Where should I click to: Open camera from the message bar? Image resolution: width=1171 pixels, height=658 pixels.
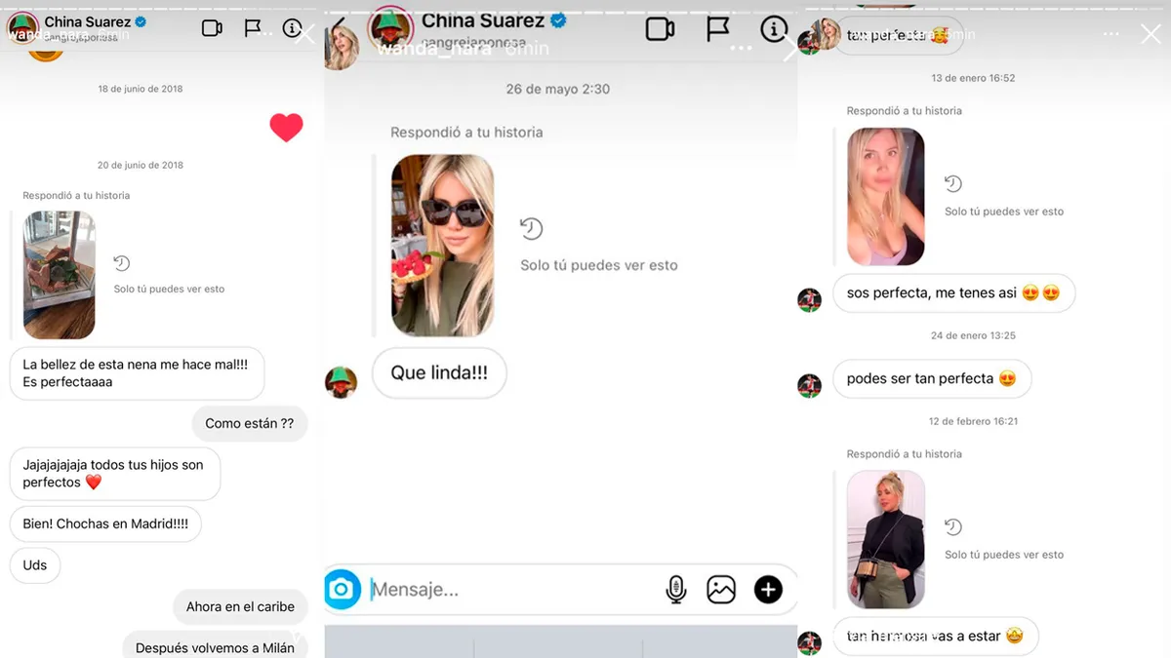(x=343, y=589)
